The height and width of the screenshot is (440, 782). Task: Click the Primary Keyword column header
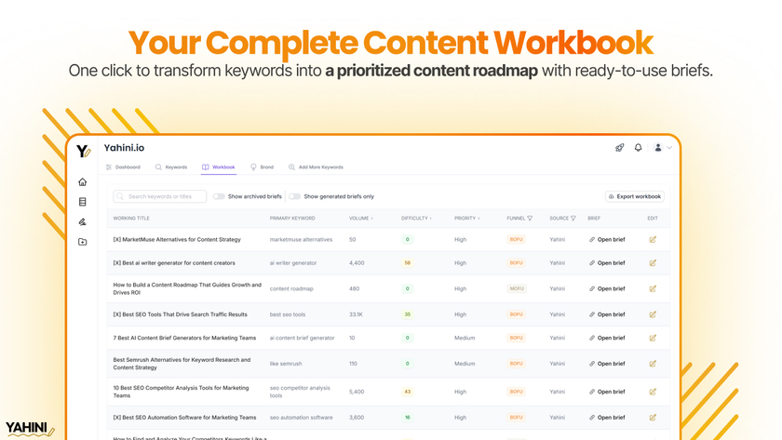point(292,219)
